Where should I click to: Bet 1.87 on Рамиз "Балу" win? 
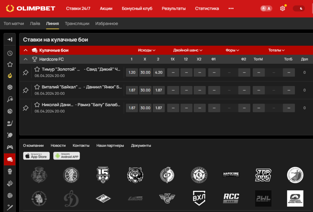pyautogui.click(x=159, y=108)
